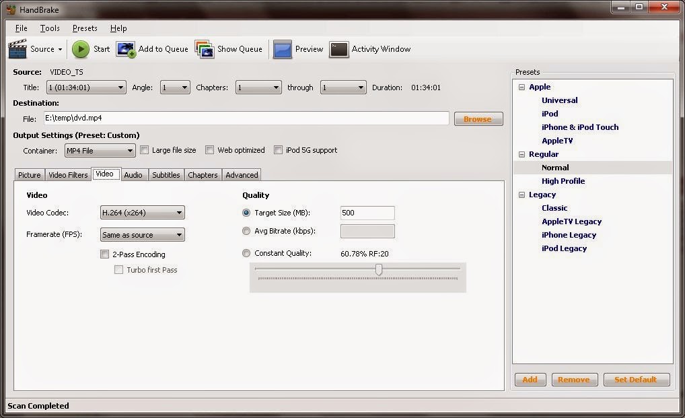Image resolution: width=685 pixels, height=418 pixels.
Task: Click the Show Queue icon
Action: (205, 49)
